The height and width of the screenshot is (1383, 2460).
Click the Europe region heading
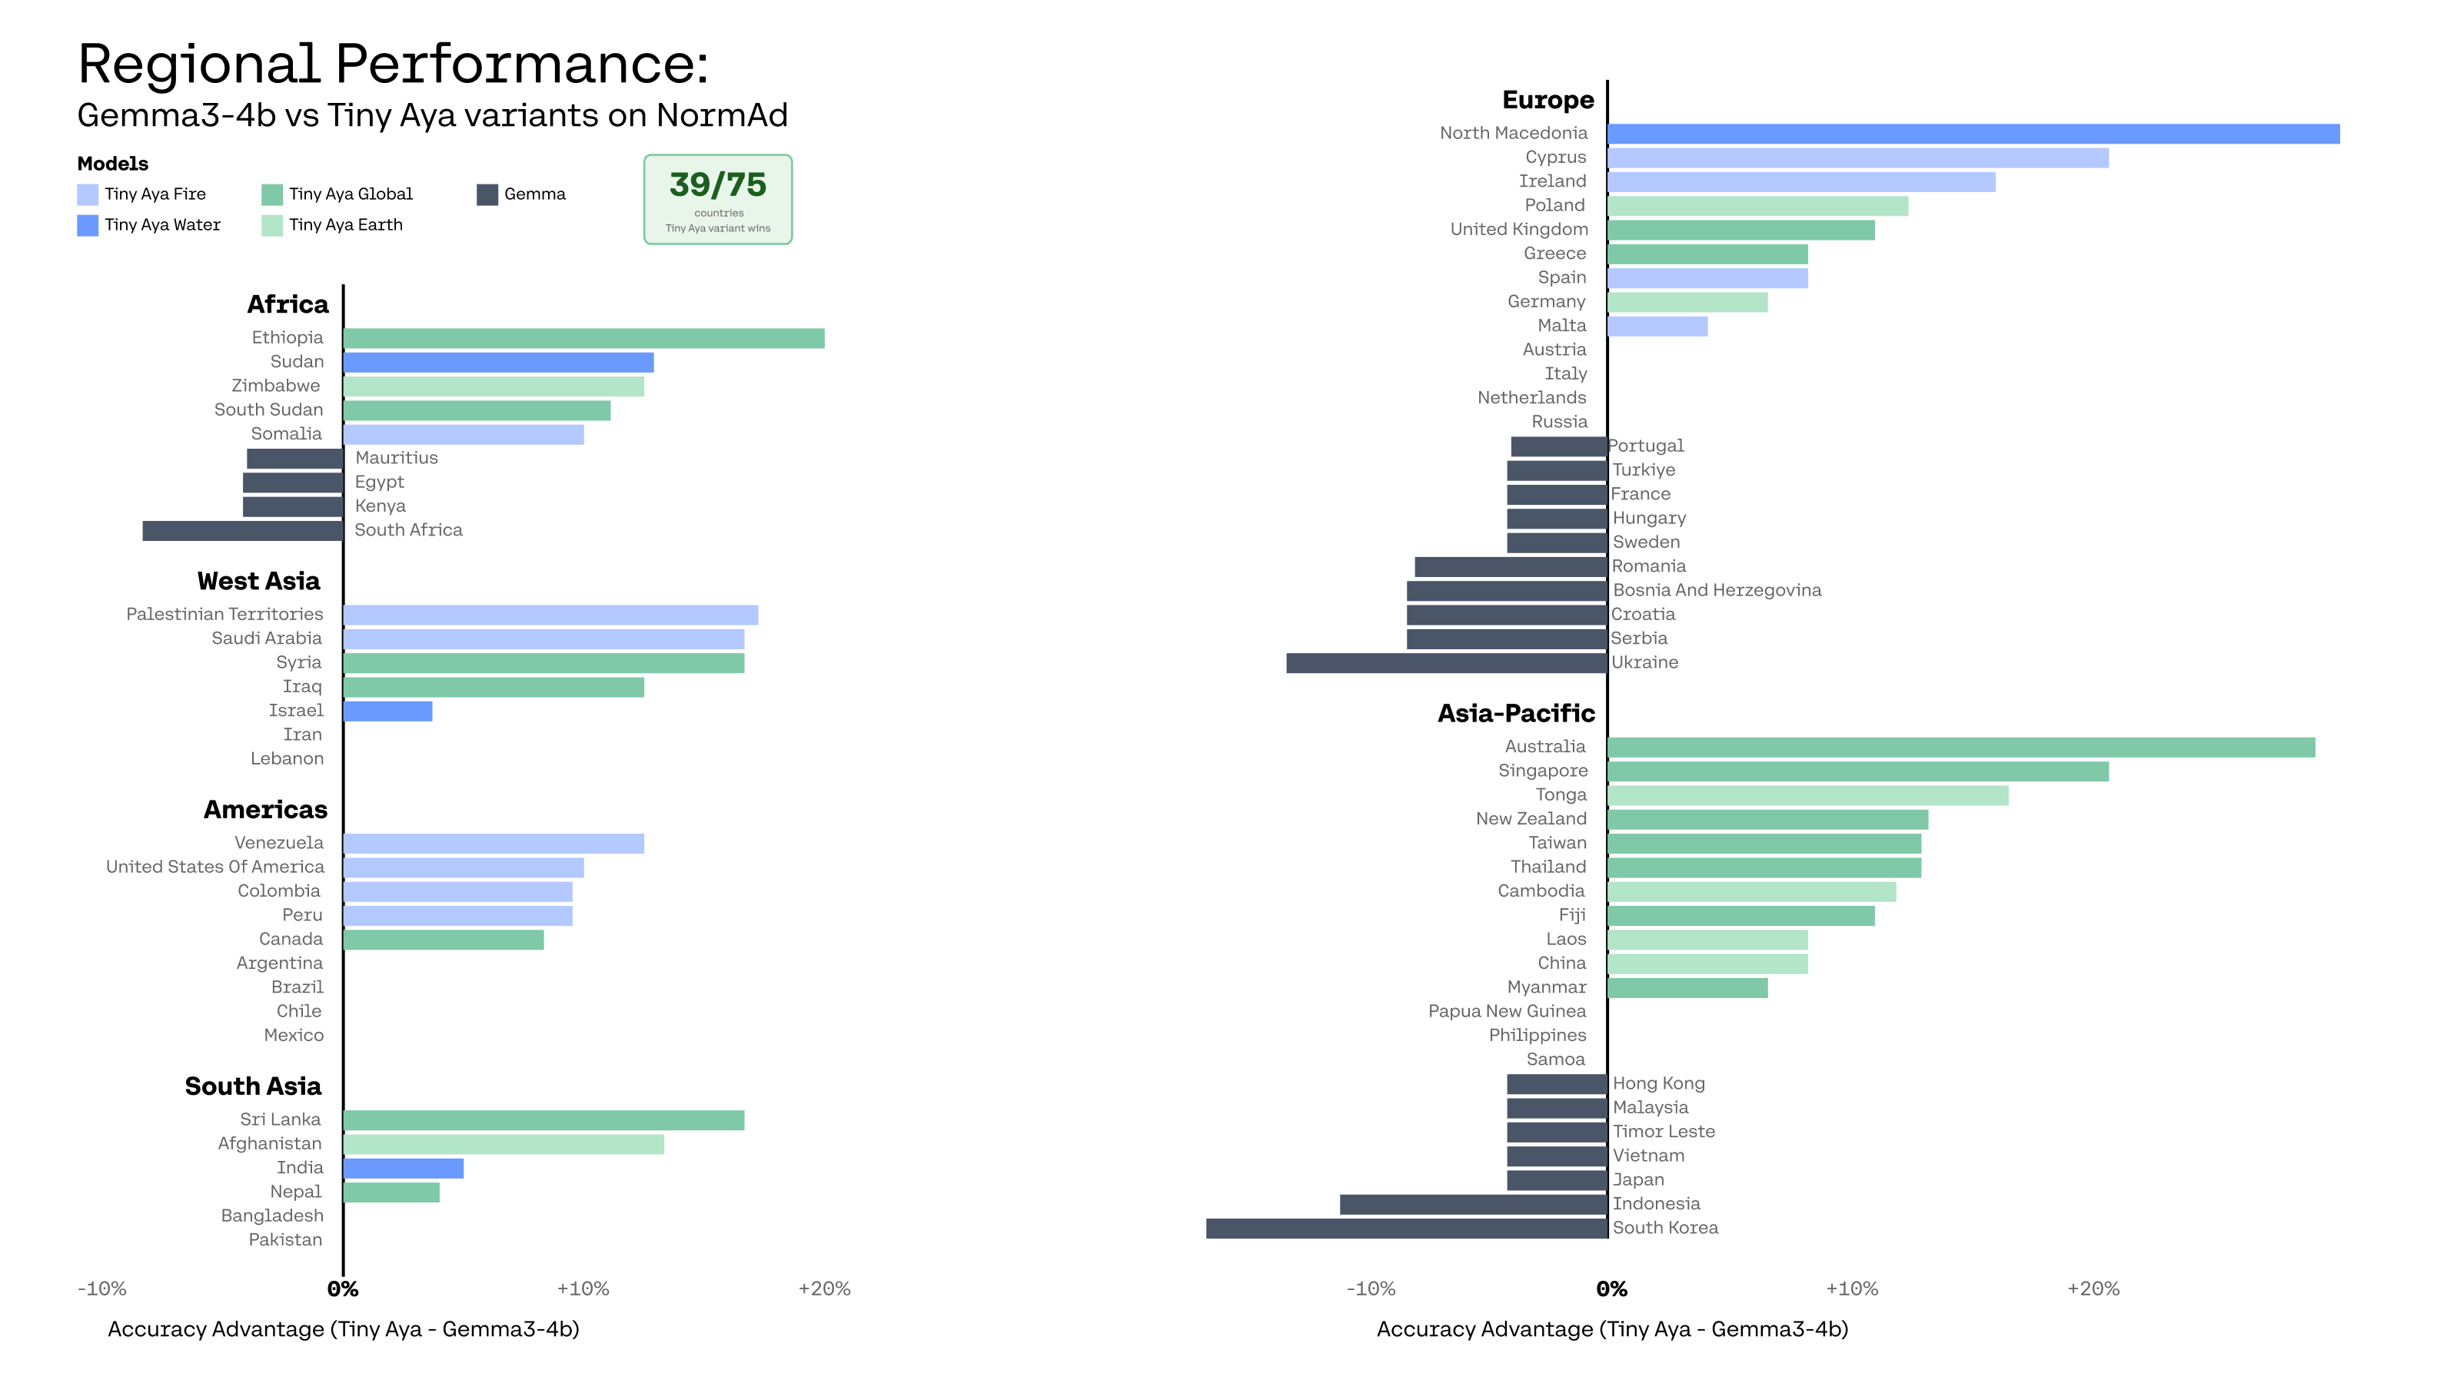pyautogui.click(x=1548, y=100)
